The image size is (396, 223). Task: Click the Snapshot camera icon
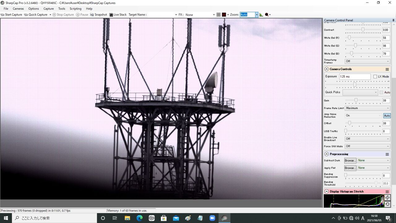click(92, 15)
